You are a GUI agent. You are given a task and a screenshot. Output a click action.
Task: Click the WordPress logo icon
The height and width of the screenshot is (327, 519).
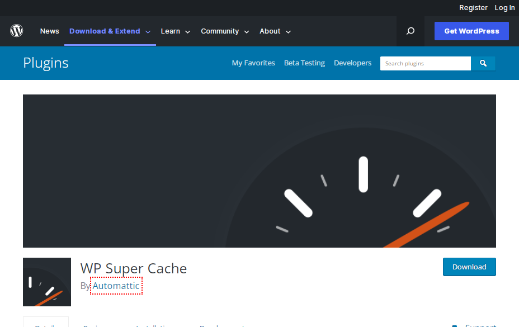click(x=17, y=31)
